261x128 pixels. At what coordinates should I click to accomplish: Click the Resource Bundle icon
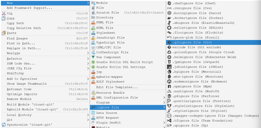[x=93, y=93]
